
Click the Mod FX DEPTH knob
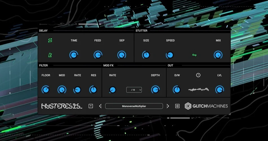[155, 90]
